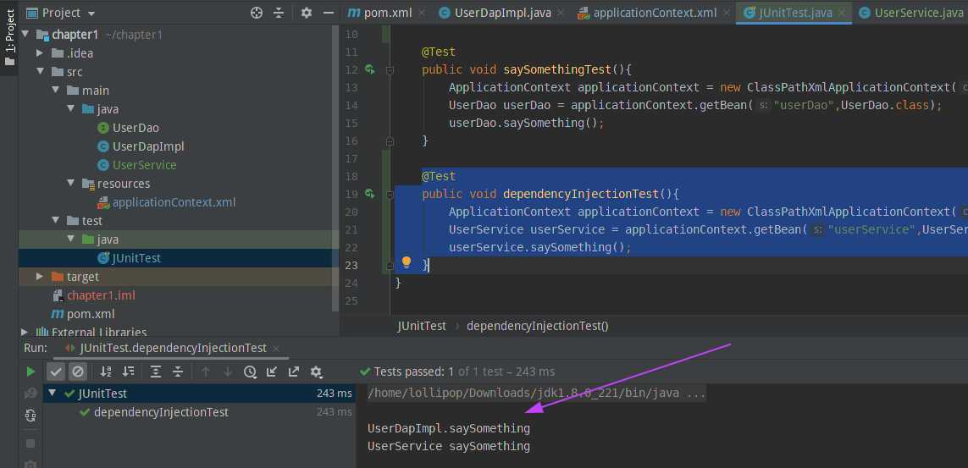Click fold marker on line 16
Image resolution: width=968 pixels, height=468 pixels.
[x=390, y=141]
